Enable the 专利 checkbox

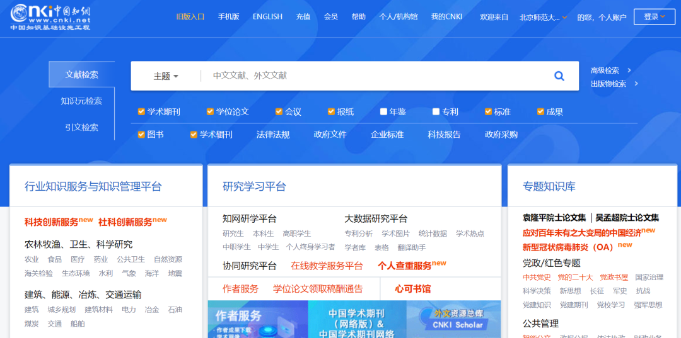436,112
